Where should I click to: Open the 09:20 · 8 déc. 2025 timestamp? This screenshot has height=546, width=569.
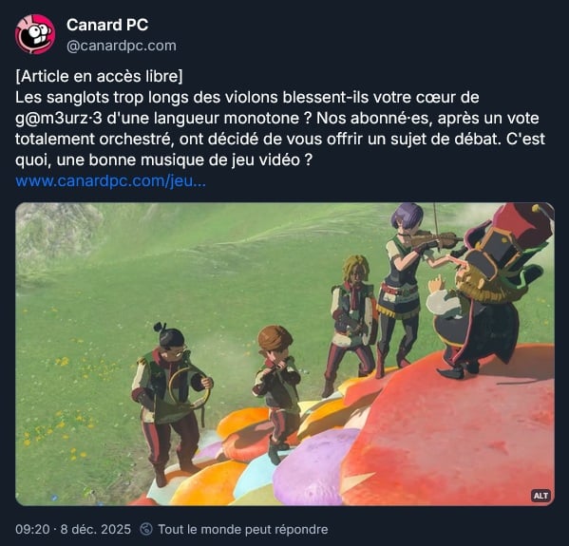click(x=73, y=529)
